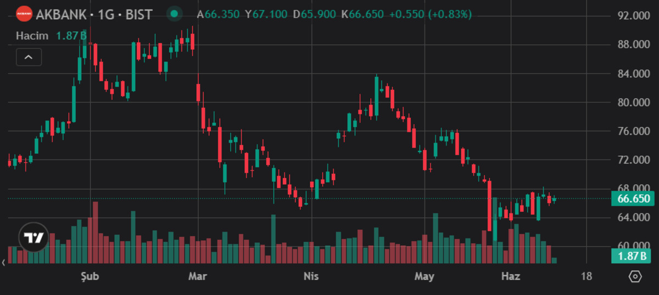Click the AKBANK · 1G · BIST symbol title
Viewport: 659px width, 295px height.
click(x=94, y=14)
